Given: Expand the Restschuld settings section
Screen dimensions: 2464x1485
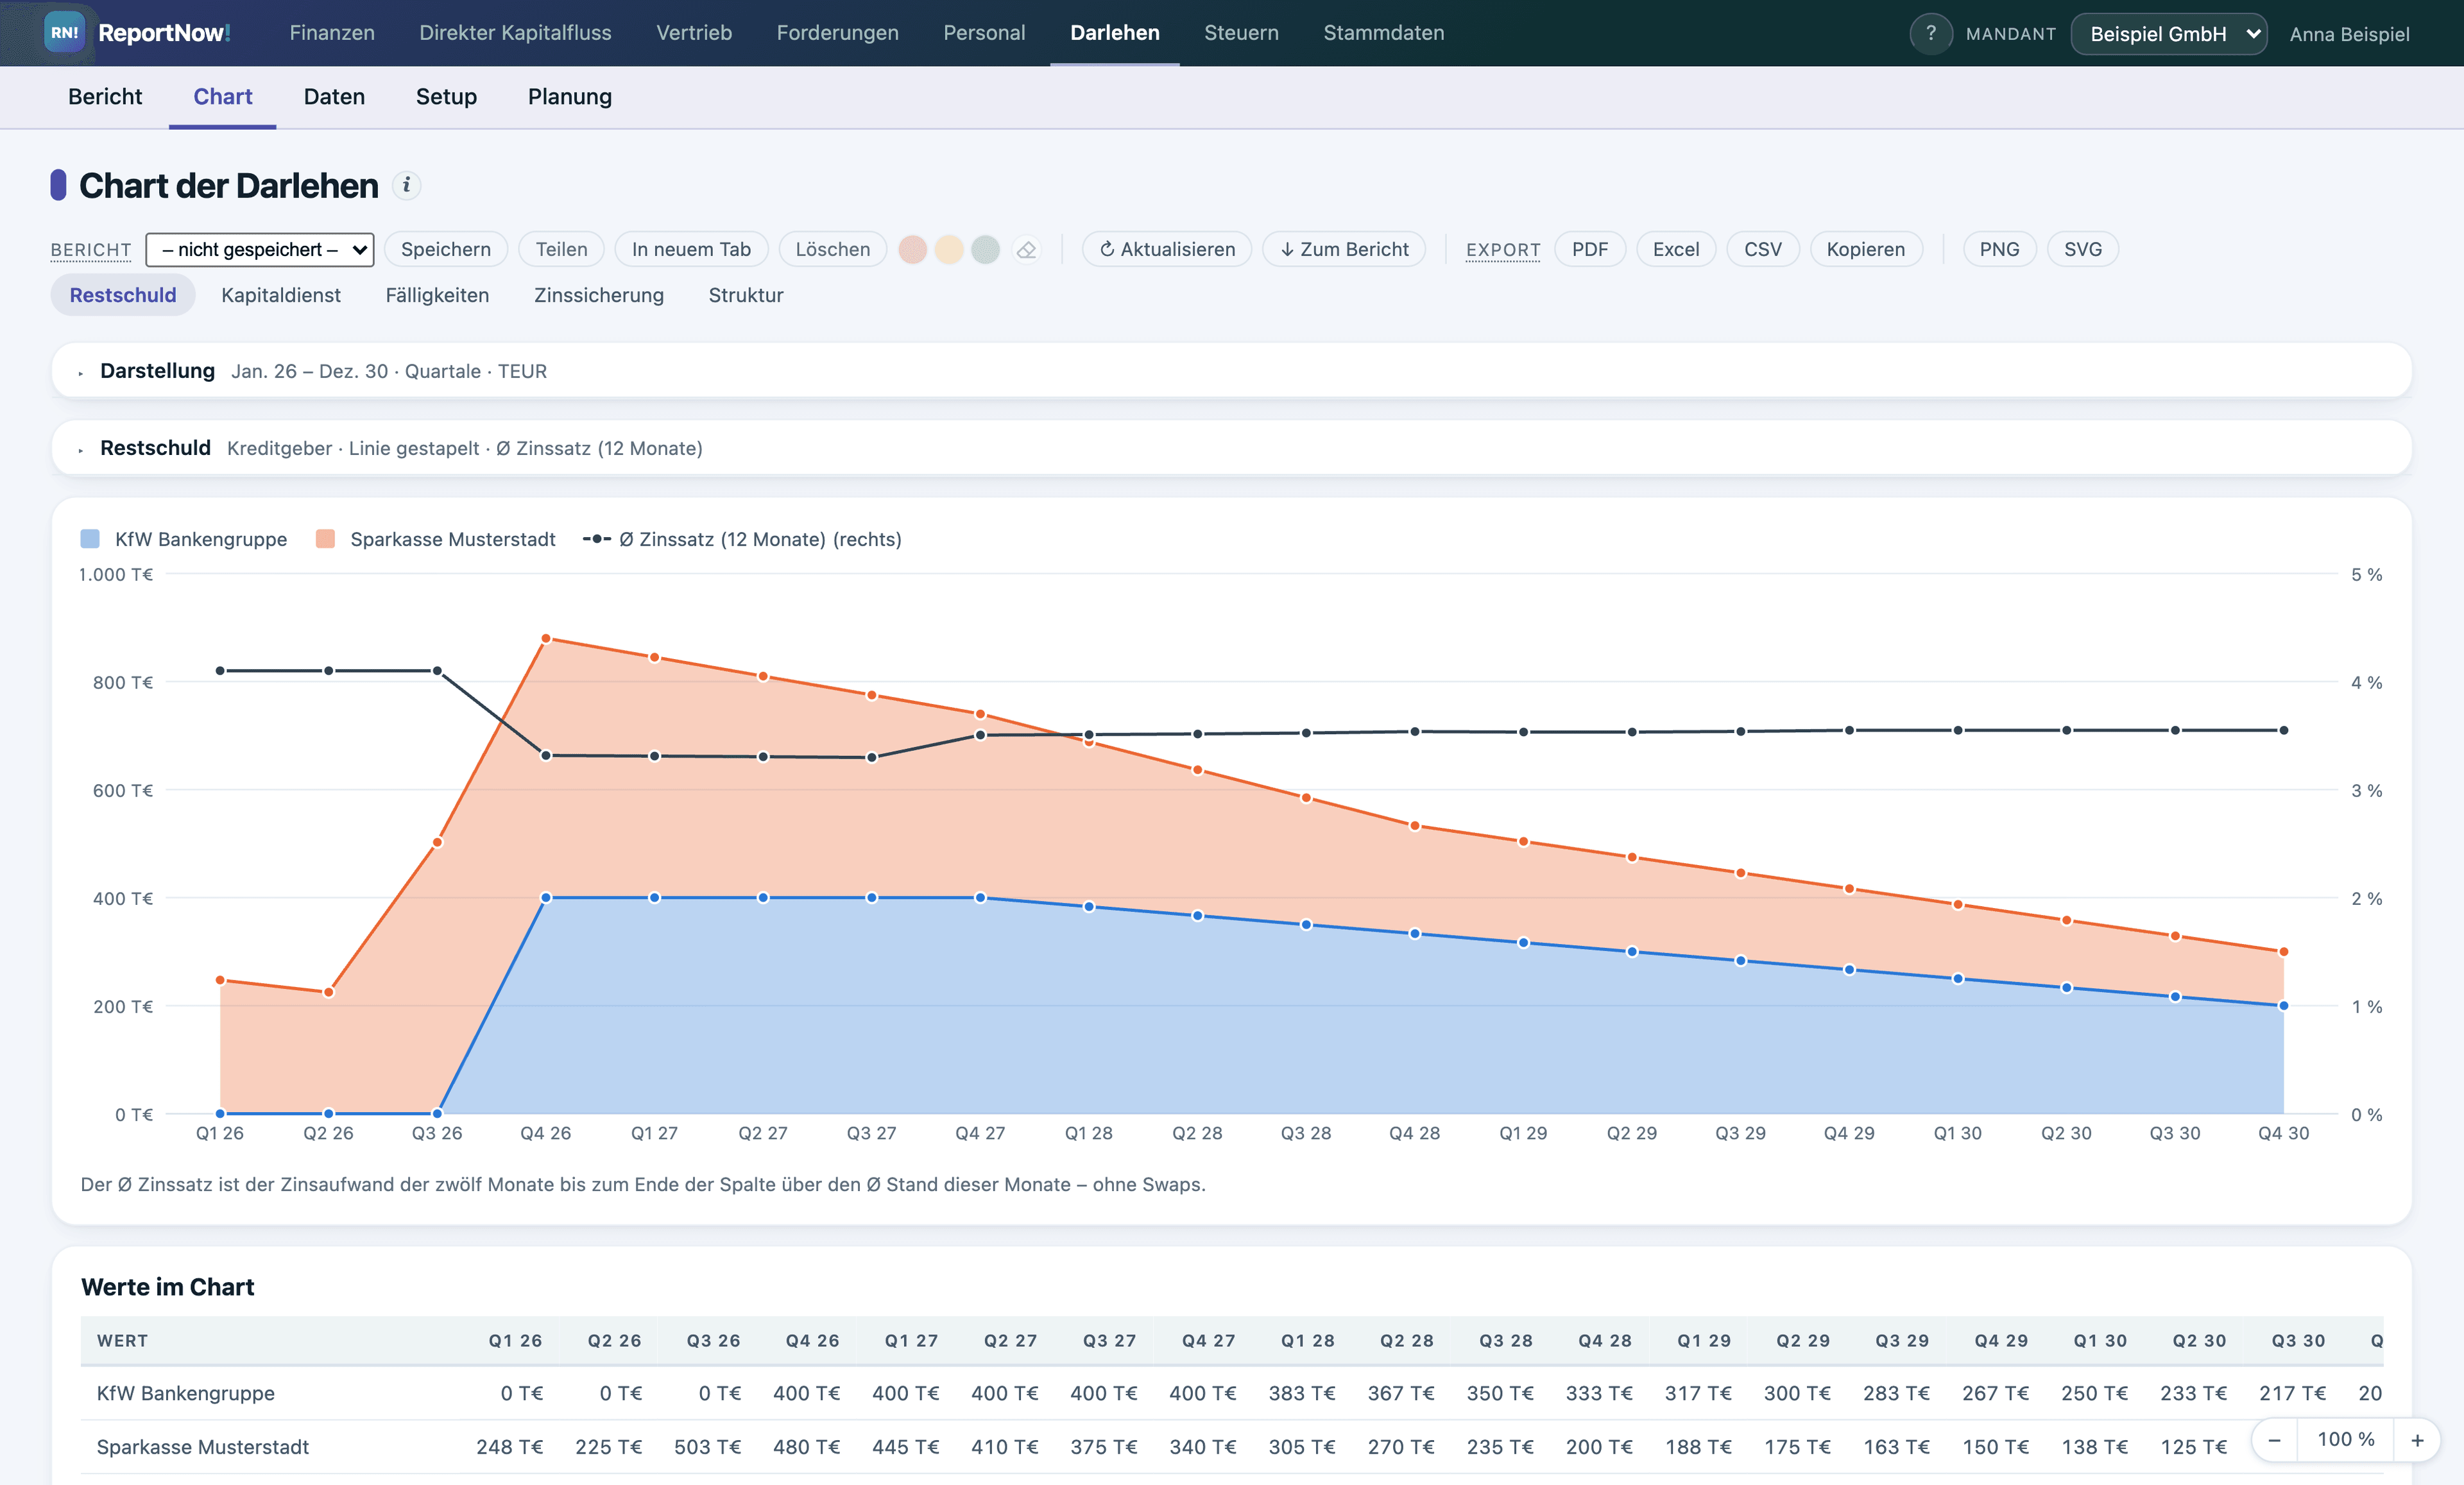Looking at the screenshot, I should click(1232, 448).
